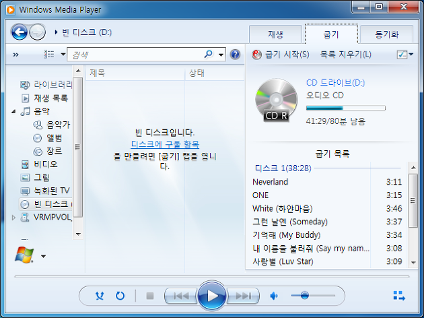Switch to the 재생 tab
Screen dimensions: 424x318
(275, 34)
